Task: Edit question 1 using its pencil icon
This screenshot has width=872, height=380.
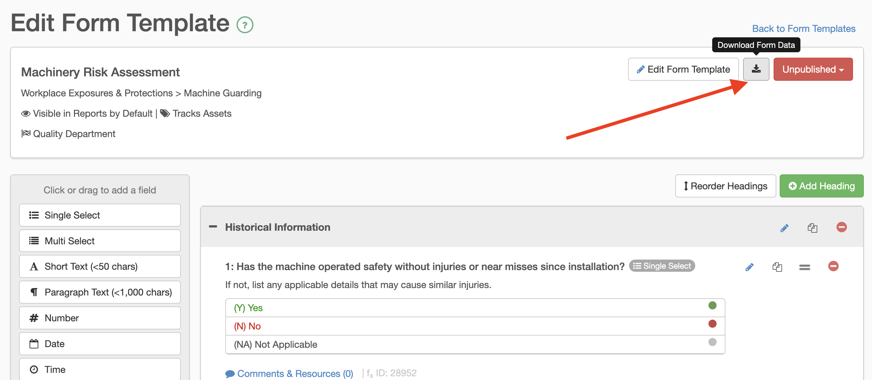Action: point(749,267)
